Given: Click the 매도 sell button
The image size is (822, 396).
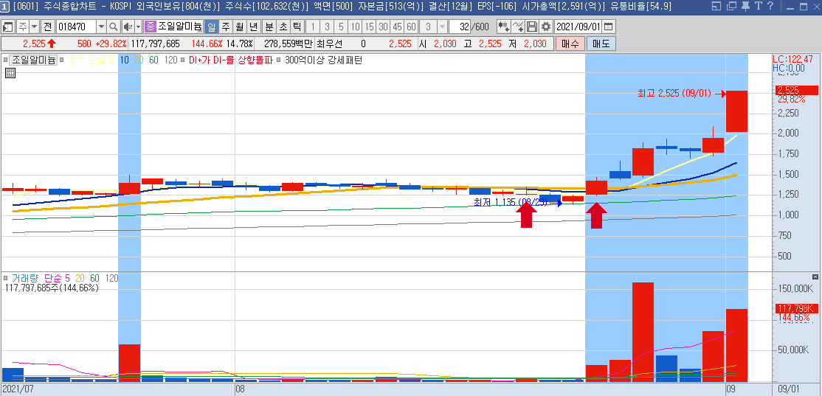Looking at the screenshot, I should [x=601, y=44].
